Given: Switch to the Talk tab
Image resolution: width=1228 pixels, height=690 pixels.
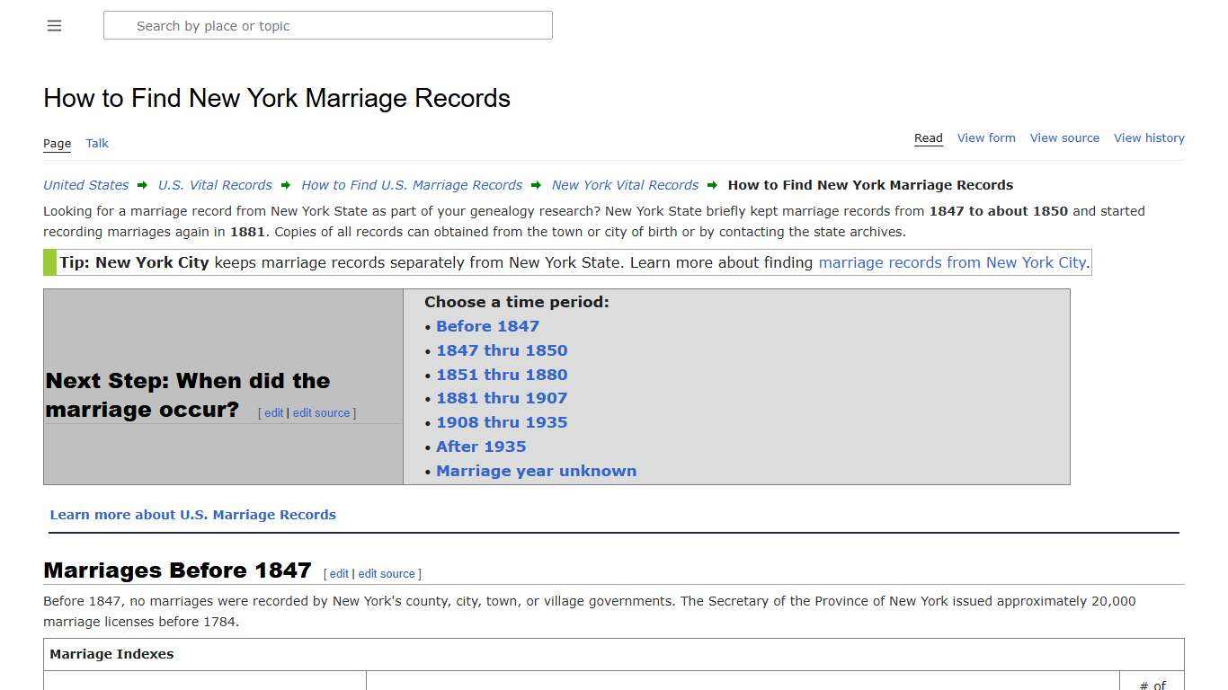Looking at the screenshot, I should pyautogui.click(x=96, y=143).
